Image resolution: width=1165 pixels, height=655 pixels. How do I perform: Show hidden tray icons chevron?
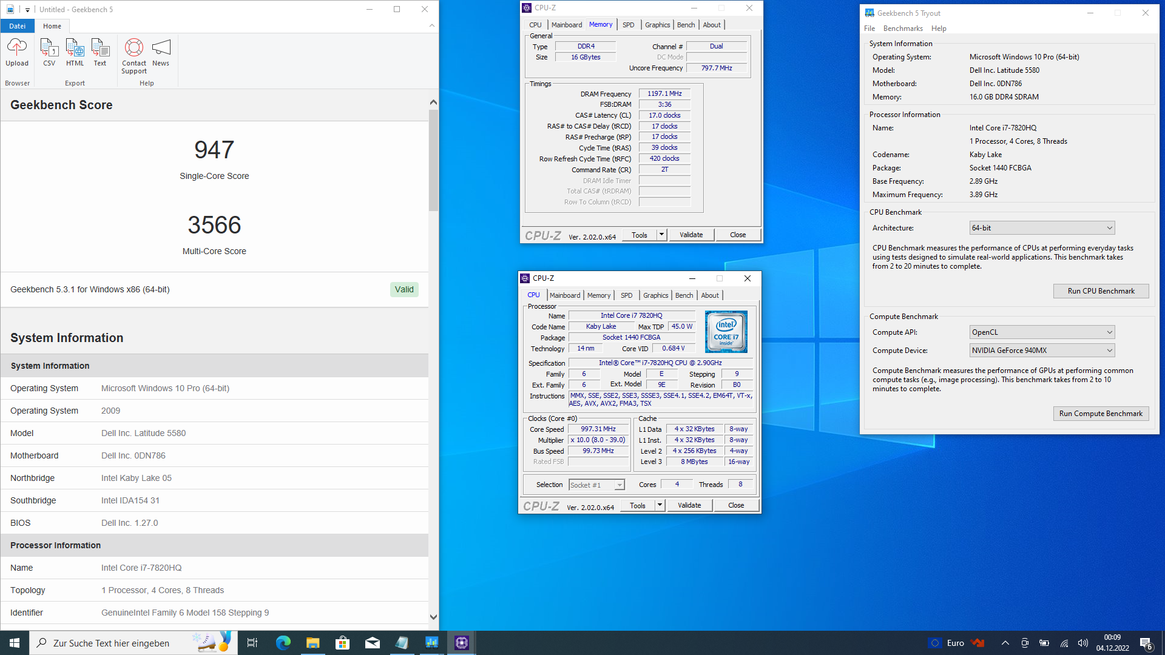coord(1005,643)
